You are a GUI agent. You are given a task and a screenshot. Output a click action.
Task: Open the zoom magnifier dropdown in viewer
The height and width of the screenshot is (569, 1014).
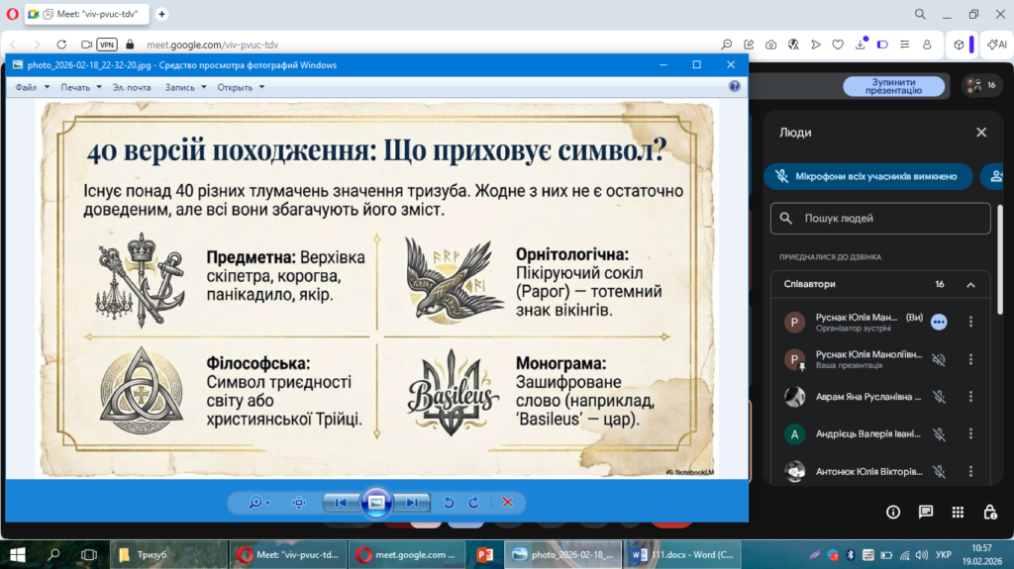(x=259, y=503)
